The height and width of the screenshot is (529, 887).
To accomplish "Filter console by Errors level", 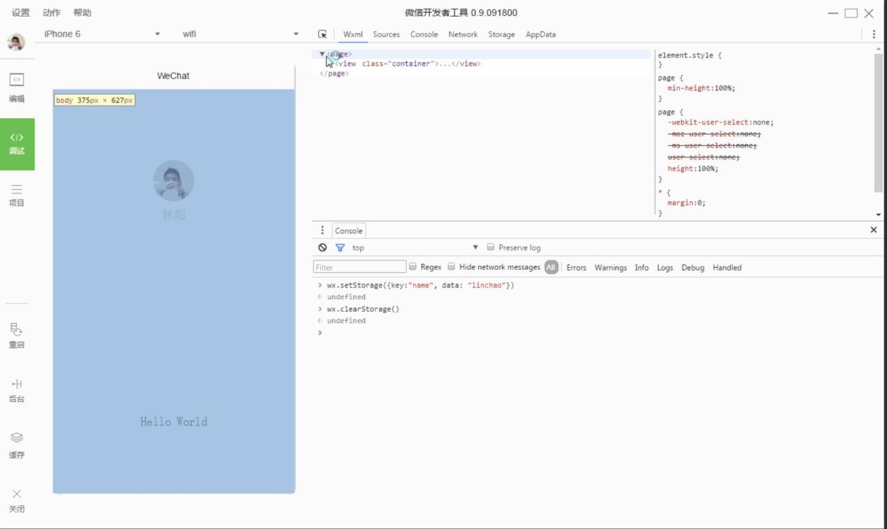I will tap(576, 268).
